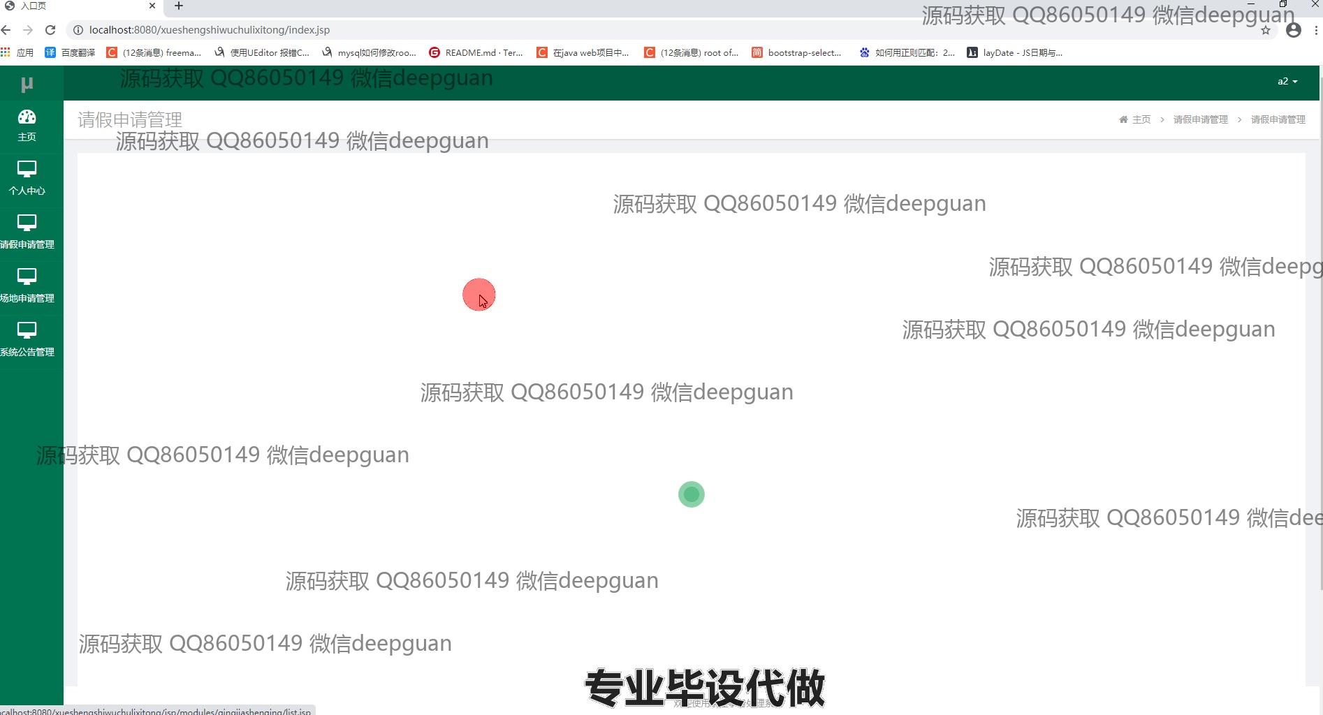Open the 百度翻译 bookmark
This screenshot has height=715, width=1323.
[x=70, y=52]
